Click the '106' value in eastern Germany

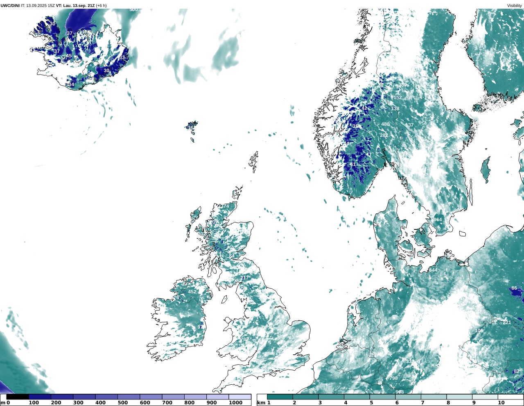point(479,331)
